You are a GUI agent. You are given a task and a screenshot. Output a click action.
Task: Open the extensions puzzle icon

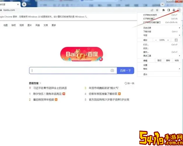(x=164, y=10)
